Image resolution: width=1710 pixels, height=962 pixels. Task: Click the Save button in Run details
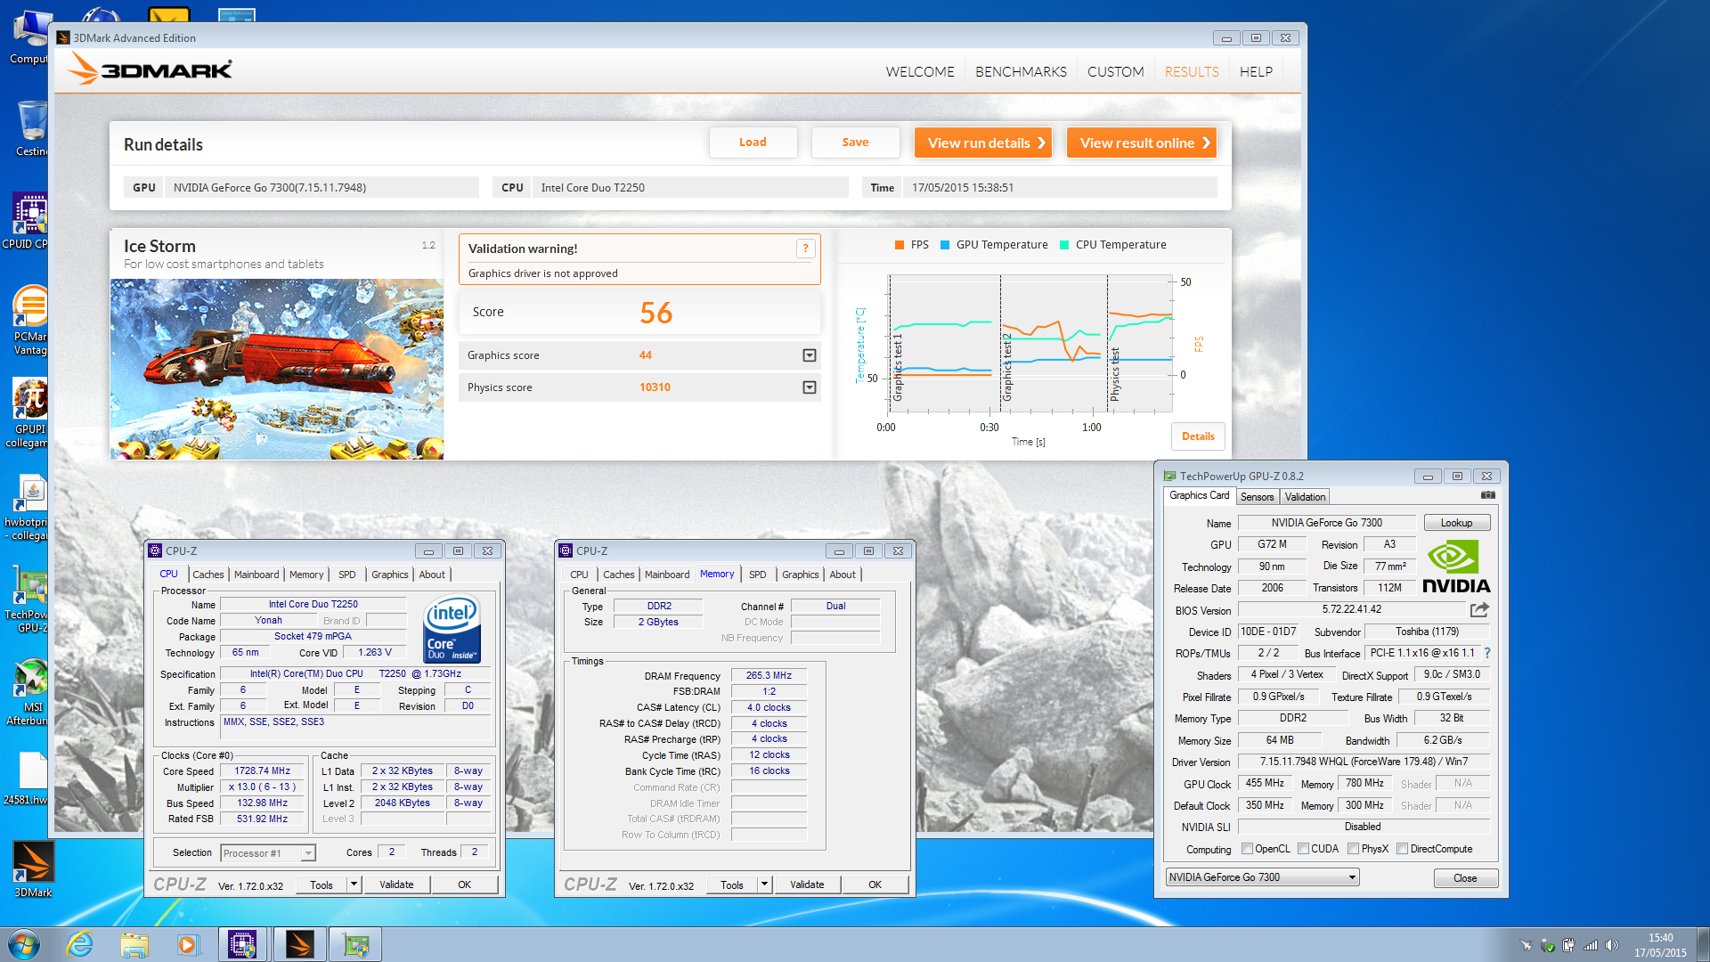point(855,143)
